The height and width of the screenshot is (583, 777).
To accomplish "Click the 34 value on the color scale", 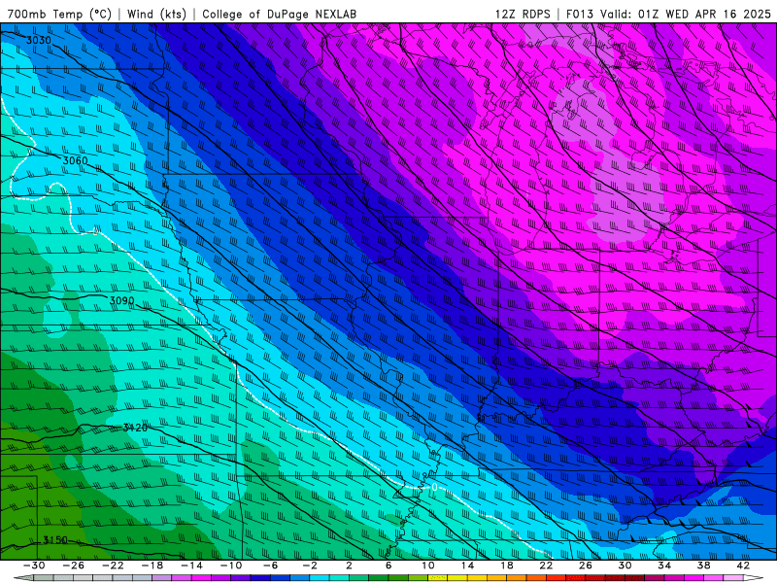I will (664, 566).
